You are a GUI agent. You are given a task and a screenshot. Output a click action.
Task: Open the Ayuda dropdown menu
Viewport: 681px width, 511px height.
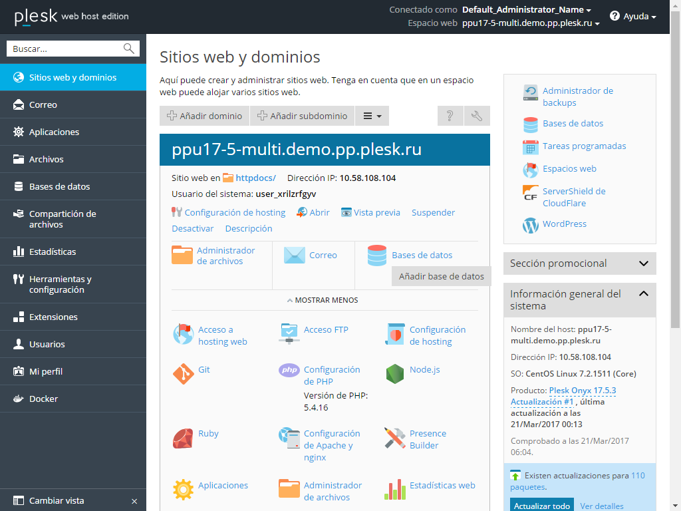(632, 16)
